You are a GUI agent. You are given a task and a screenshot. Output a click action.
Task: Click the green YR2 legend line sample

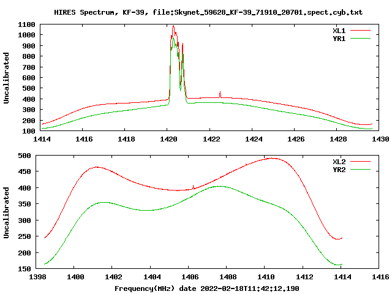[360, 170]
